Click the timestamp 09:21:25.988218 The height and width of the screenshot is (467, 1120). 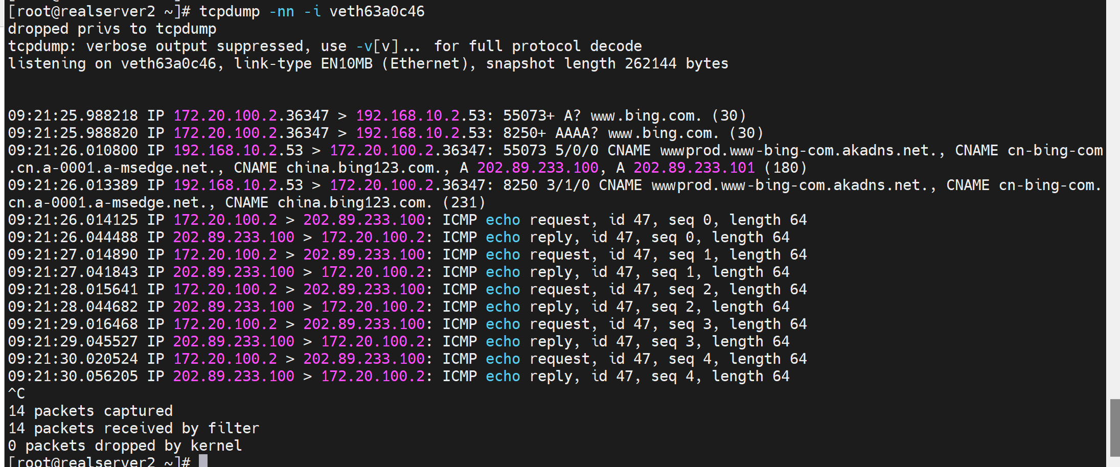(x=73, y=115)
